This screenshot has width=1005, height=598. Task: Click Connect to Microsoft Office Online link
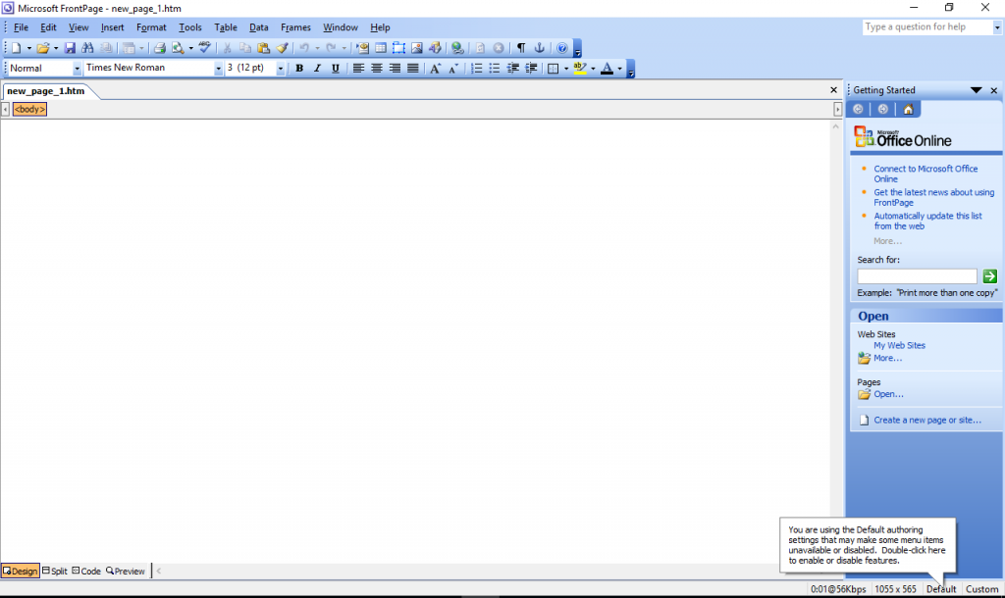pyautogui.click(x=926, y=174)
